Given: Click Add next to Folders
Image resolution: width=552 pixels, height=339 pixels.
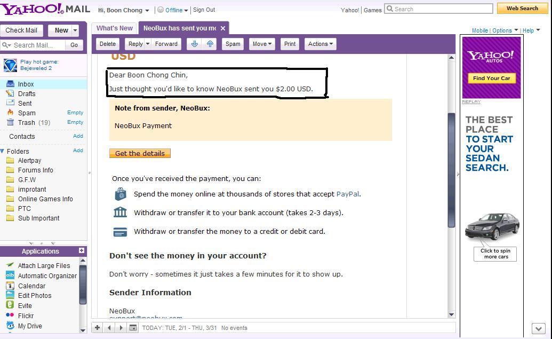Looking at the screenshot, I should pos(78,150).
